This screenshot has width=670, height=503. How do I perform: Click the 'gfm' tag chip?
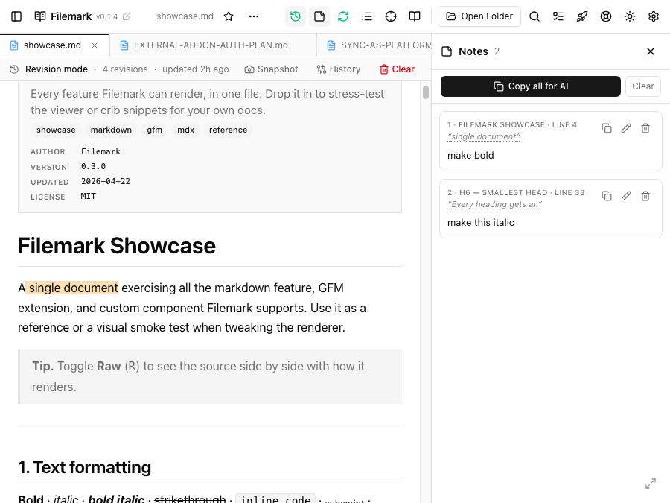coord(155,130)
